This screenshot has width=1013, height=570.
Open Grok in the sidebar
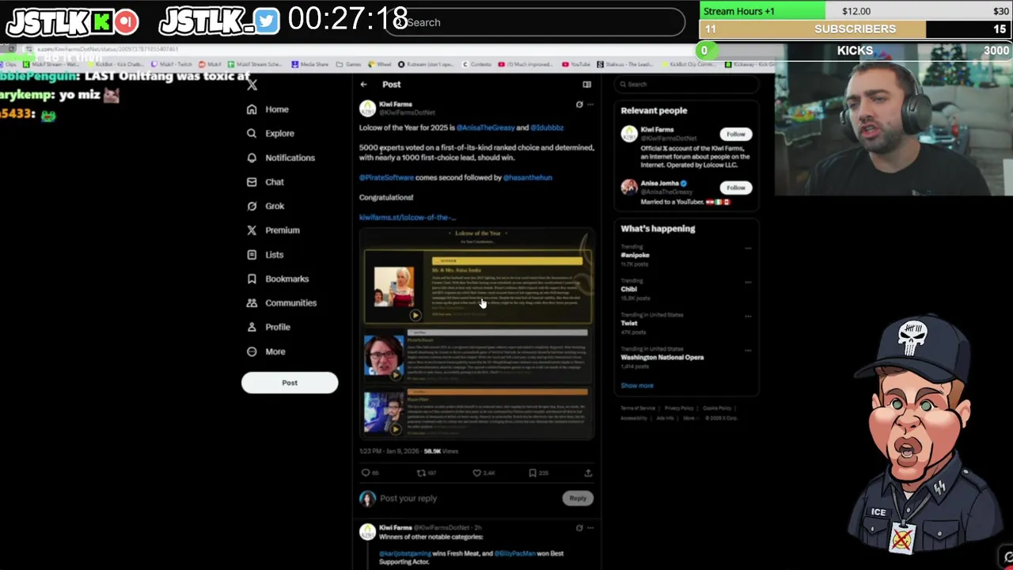(265, 206)
